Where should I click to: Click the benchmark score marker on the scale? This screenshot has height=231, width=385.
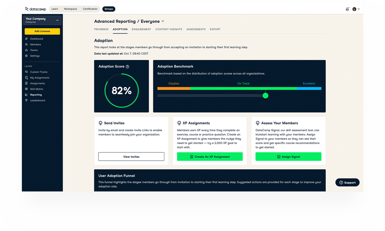coord(265,95)
